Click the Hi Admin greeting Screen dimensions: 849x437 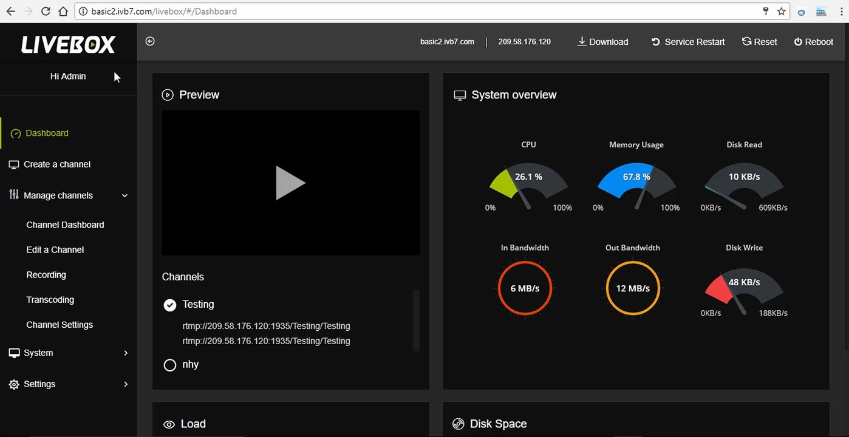[68, 76]
